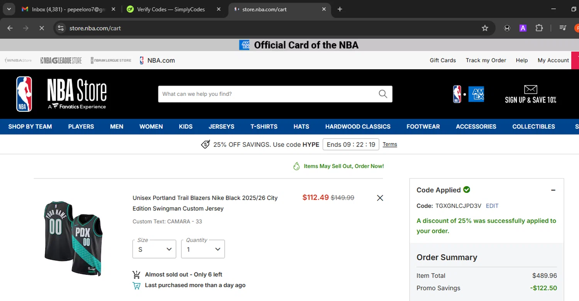This screenshot has width=579, height=301.
Task: Go back to previous page
Action: click(x=10, y=28)
